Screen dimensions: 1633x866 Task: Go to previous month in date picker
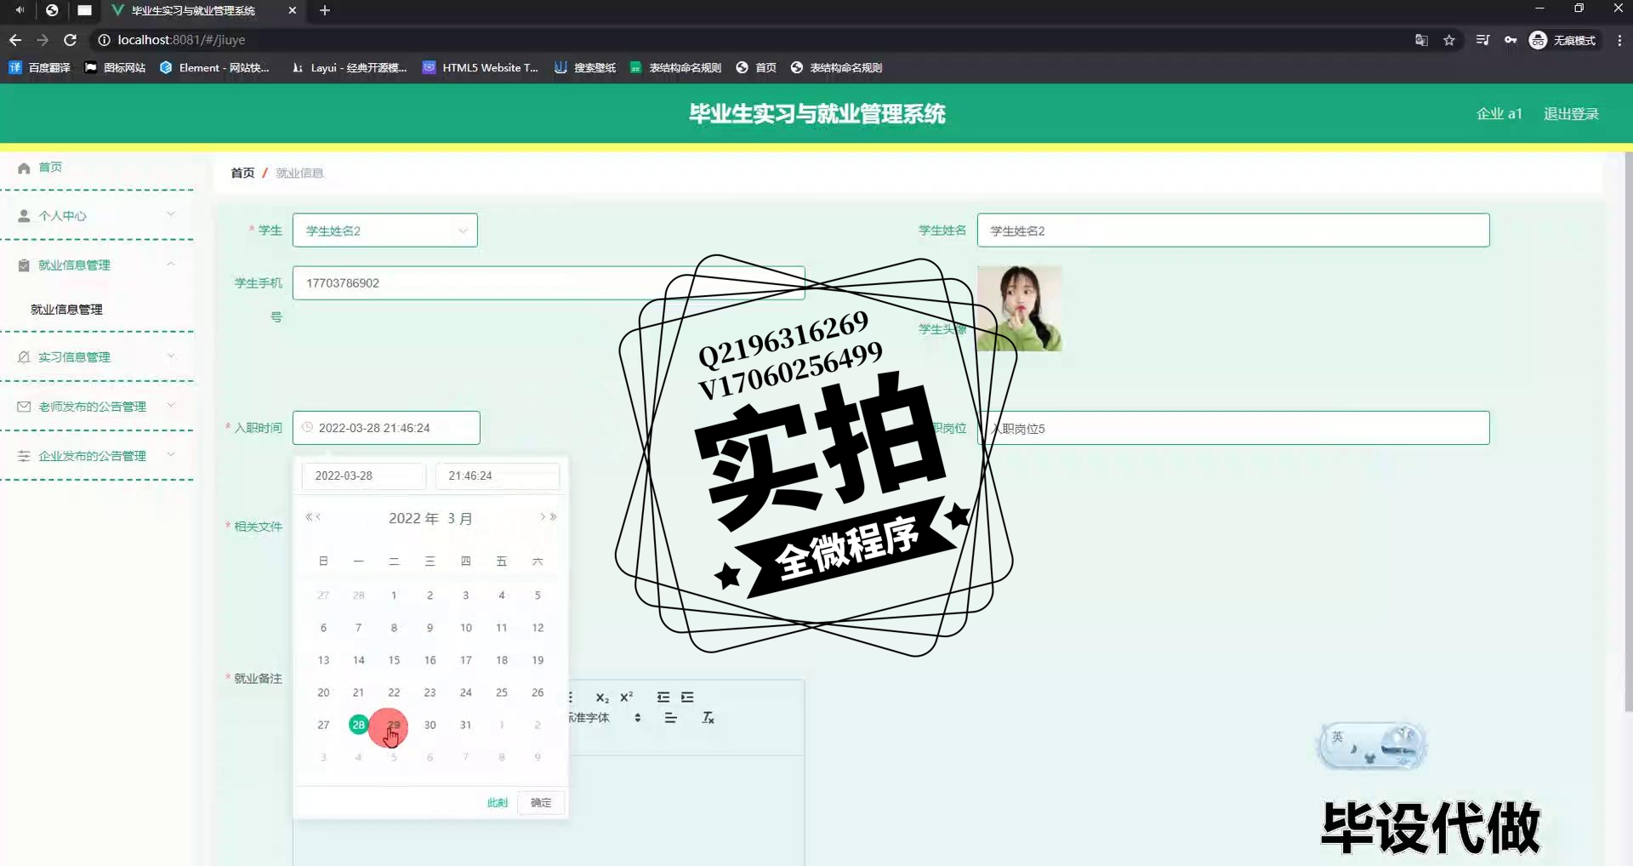(319, 517)
